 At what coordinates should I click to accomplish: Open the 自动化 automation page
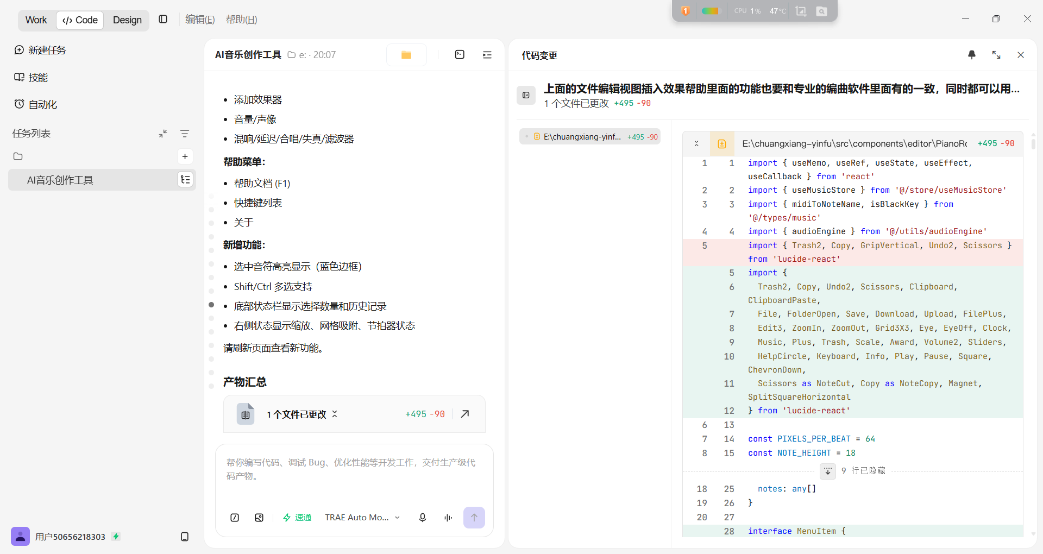coord(36,104)
